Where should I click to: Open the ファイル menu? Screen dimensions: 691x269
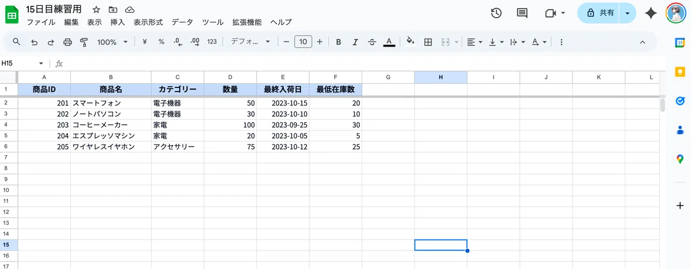coord(41,22)
